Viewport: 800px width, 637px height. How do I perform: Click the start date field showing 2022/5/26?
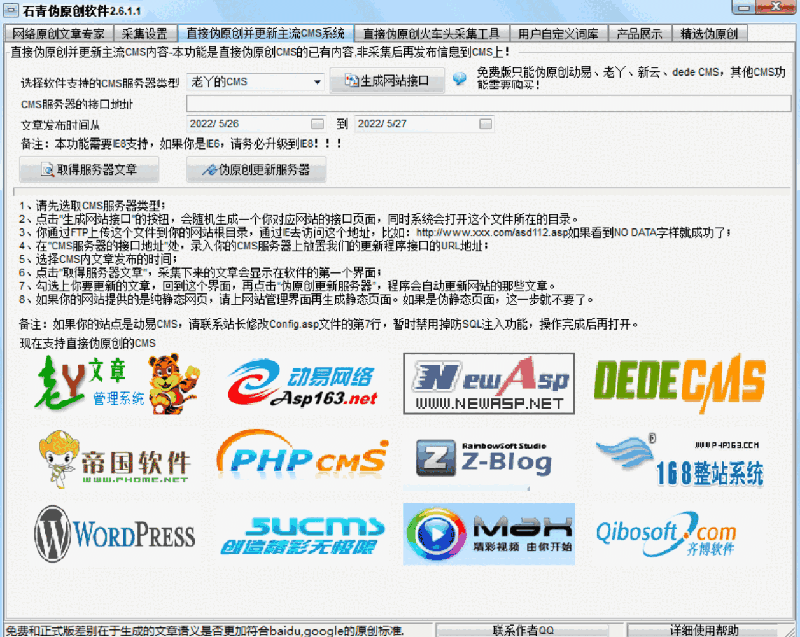tap(256, 124)
